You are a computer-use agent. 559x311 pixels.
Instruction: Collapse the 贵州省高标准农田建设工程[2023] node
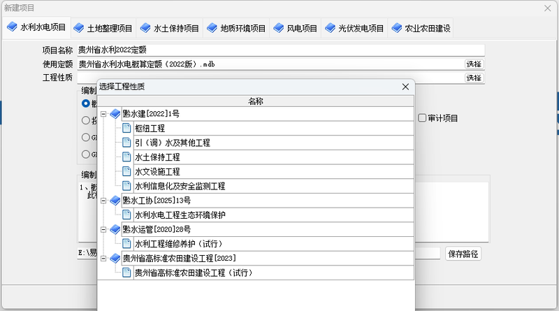click(x=103, y=259)
